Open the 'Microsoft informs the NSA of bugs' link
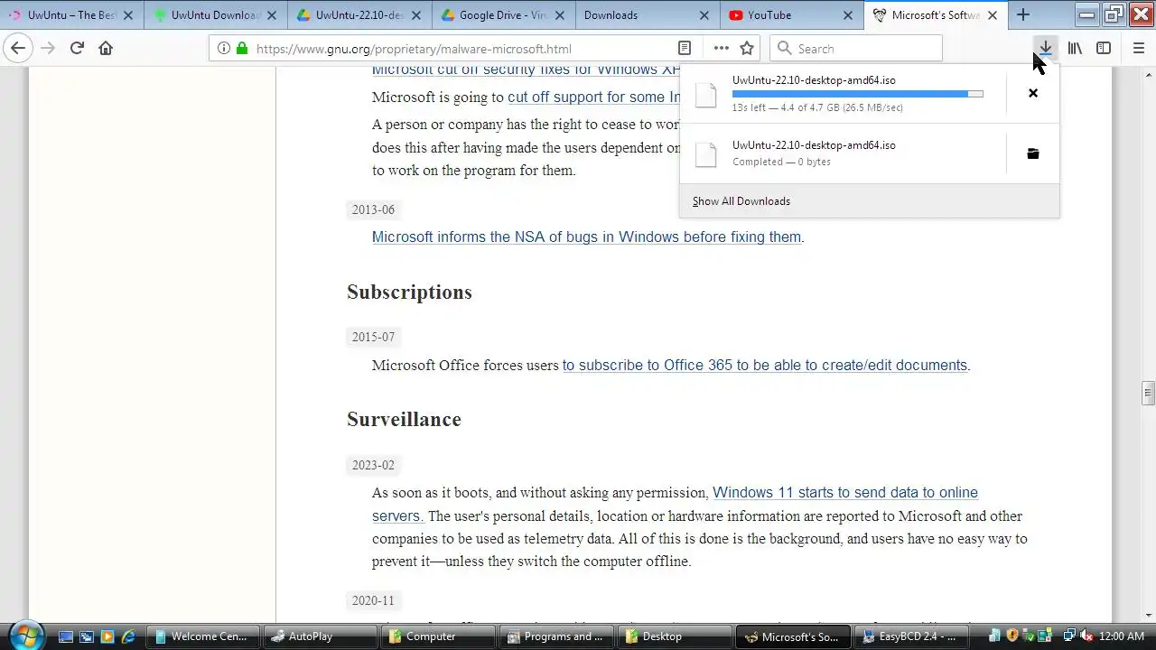1156x650 pixels. [x=587, y=237]
